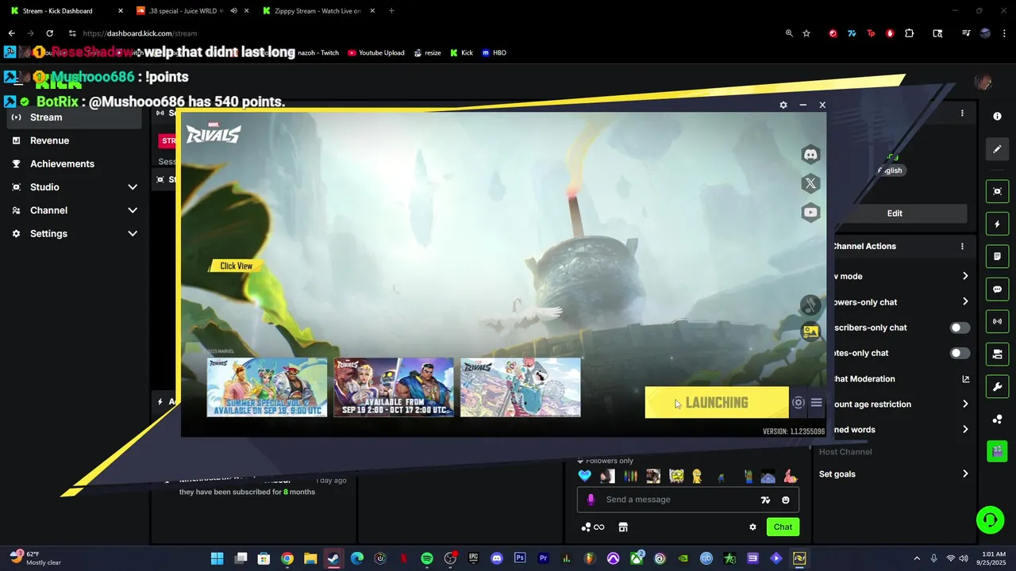Image resolution: width=1016 pixels, height=571 pixels.
Task: Click the 7TV icon in chat input
Action: [765, 500]
